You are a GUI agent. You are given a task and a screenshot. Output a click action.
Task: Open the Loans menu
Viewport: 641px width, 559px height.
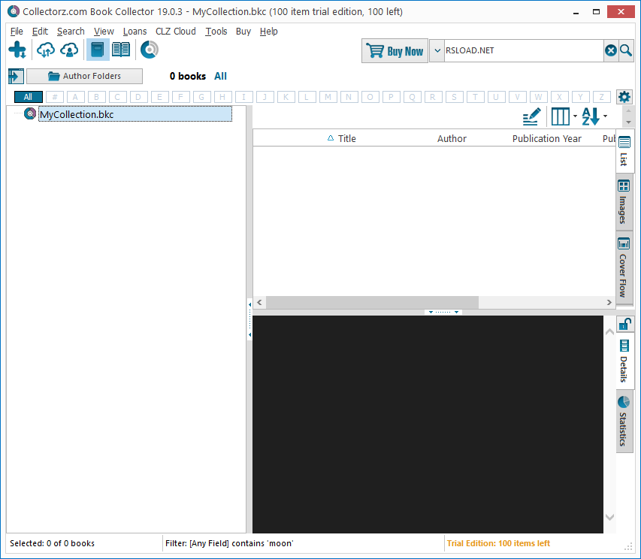[x=135, y=31]
